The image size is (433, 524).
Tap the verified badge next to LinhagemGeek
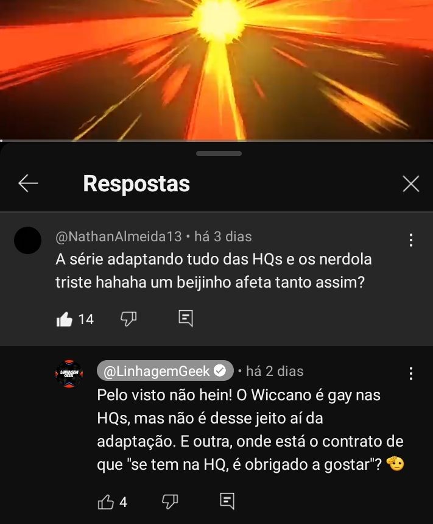pos(219,370)
